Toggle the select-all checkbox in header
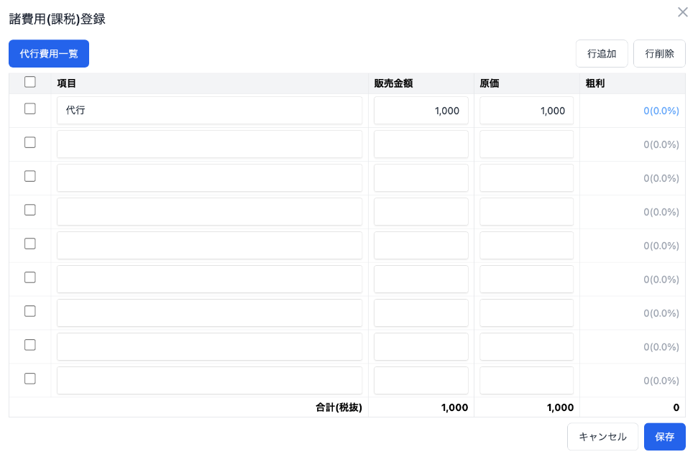698x462 pixels. (x=30, y=83)
